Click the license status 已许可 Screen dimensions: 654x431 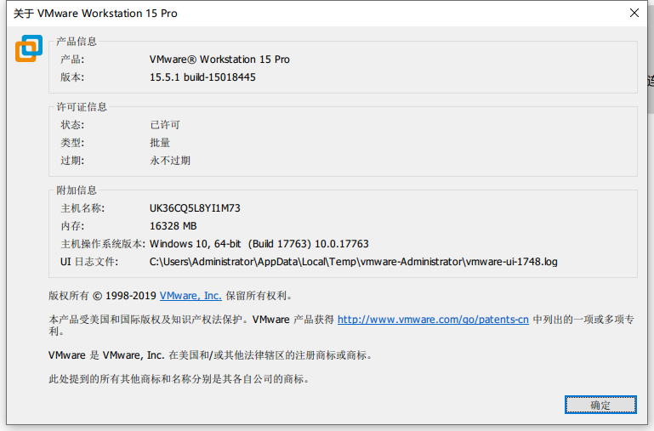[165, 125]
